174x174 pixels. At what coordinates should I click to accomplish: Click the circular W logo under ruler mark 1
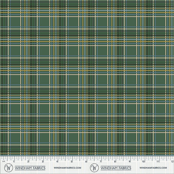[8, 168]
